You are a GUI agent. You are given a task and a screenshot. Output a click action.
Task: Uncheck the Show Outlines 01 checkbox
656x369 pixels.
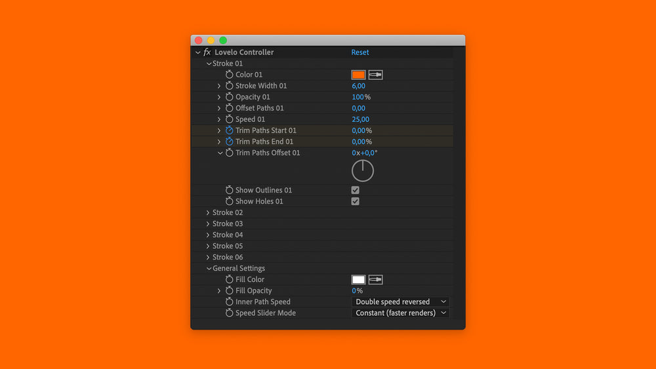(355, 190)
